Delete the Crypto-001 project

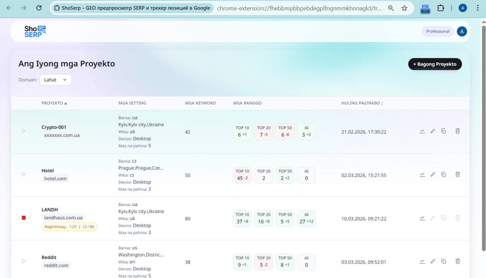(x=458, y=131)
